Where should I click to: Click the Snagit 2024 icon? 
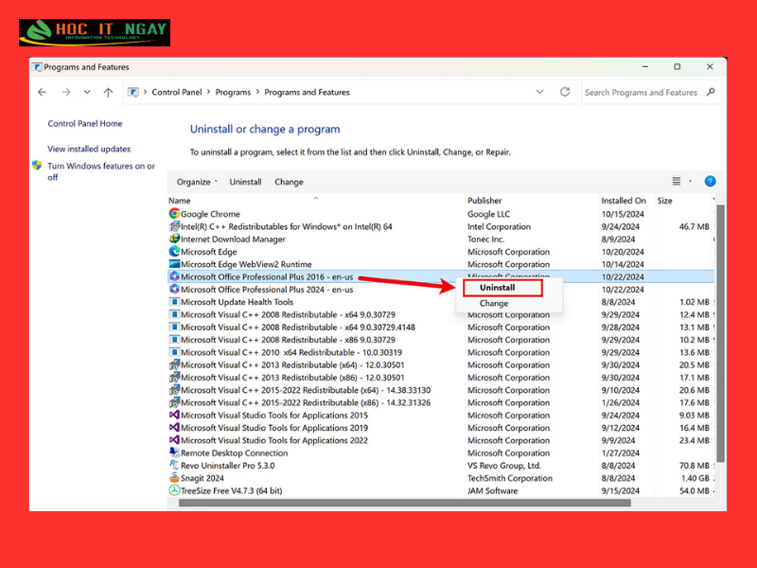[174, 478]
